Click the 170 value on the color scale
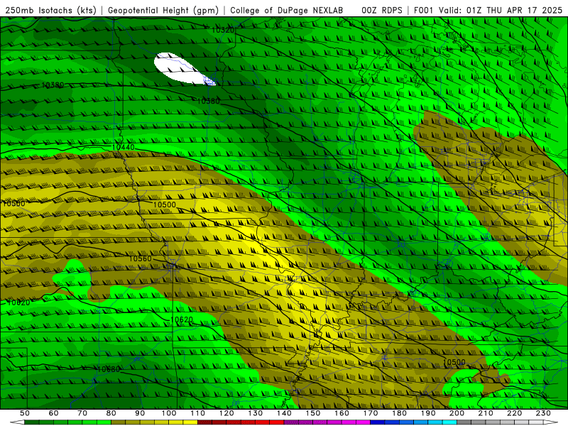Viewport: 568px width, 426px height. pyautogui.click(x=371, y=413)
